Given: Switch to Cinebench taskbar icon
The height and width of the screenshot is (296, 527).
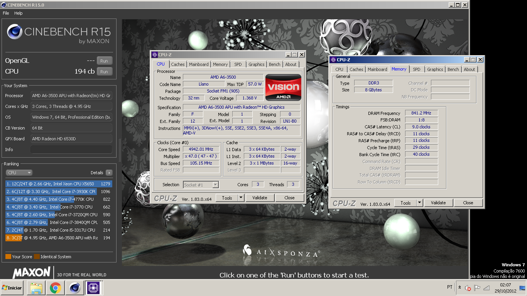Looking at the screenshot, I should pyautogui.click(x=74, y=288).
